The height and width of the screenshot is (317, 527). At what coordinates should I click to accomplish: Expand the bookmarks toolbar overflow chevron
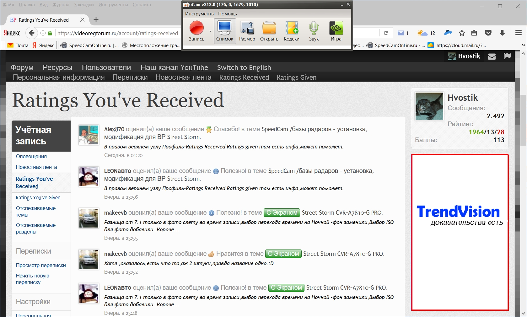523,45
